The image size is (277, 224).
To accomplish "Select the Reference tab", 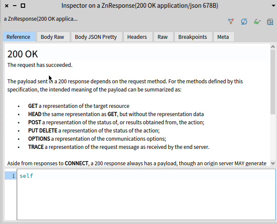I will pyautogui.click(x=19, y=37).
